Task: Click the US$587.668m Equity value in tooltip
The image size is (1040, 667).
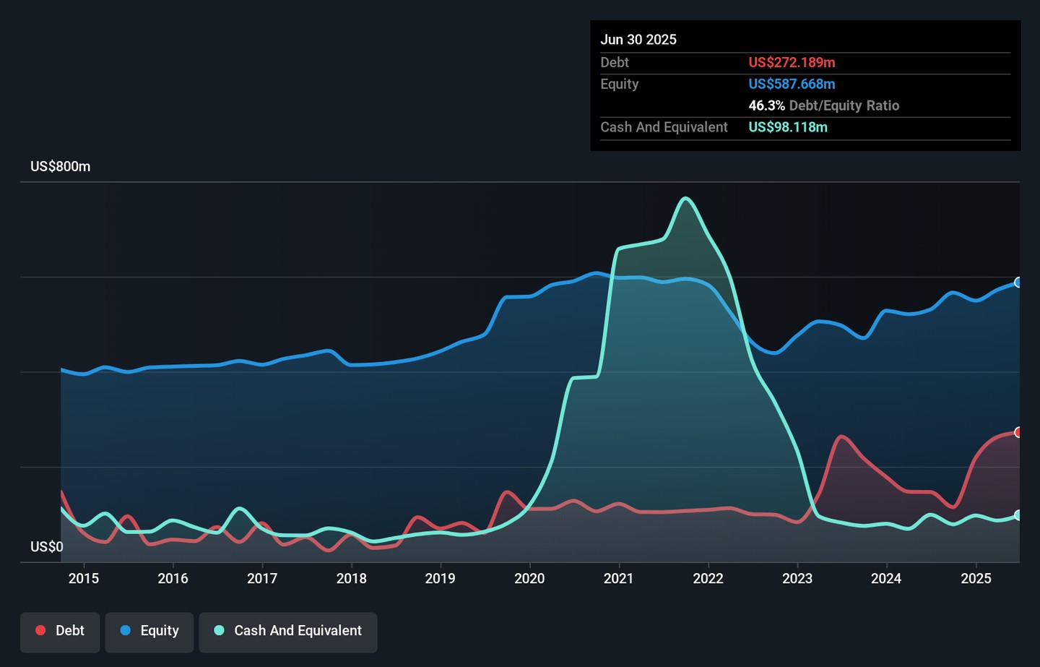Action: (x=792, y=84)
